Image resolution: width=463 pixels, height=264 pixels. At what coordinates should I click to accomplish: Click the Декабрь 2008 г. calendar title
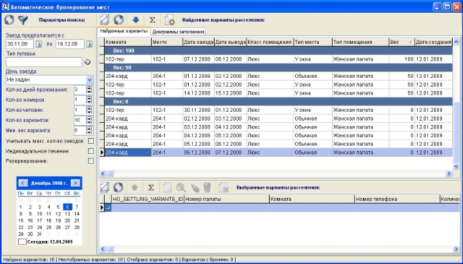[49, 183]
